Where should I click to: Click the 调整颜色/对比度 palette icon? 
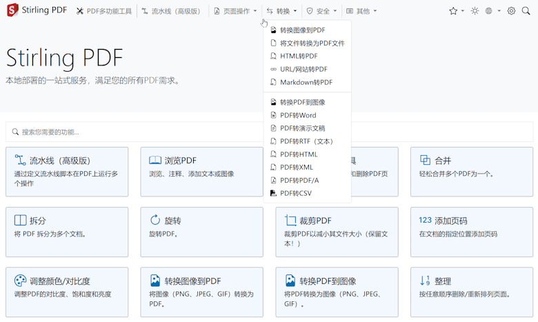pyautogui.click(x=20, y=281)
